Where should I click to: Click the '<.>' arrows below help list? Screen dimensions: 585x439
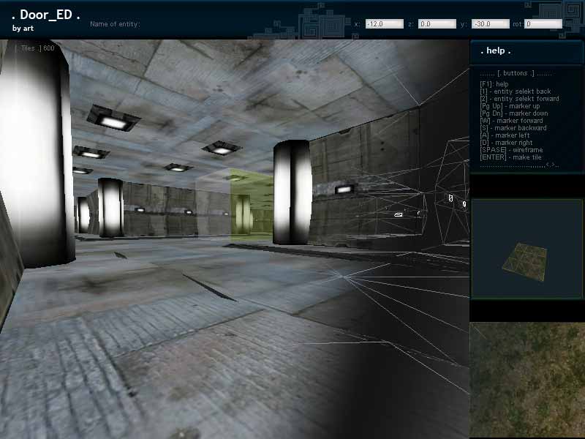pyautogui.click(x=551, y=165)
